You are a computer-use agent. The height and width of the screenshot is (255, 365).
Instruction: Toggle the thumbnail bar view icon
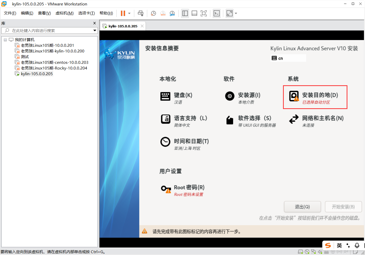click(194, 13)
